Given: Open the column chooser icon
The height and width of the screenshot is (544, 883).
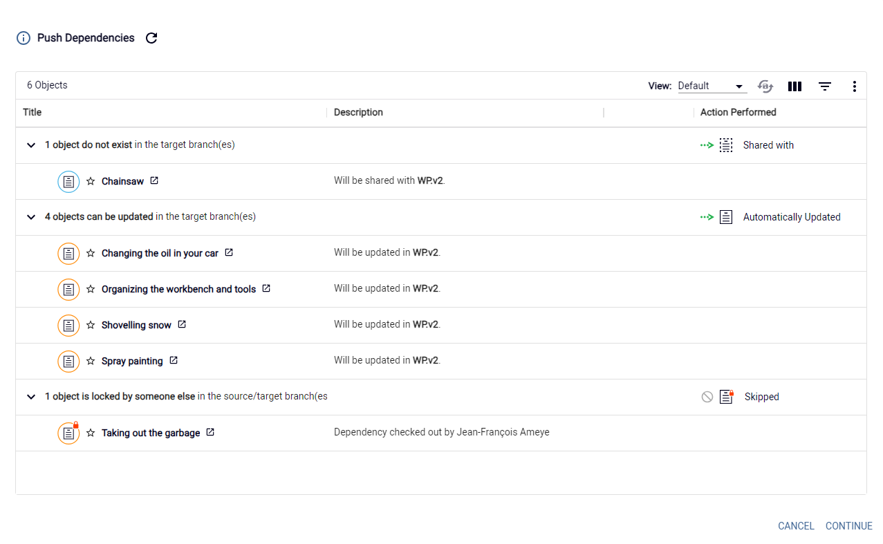Looking at the screenshot, I should pos(794,86).
